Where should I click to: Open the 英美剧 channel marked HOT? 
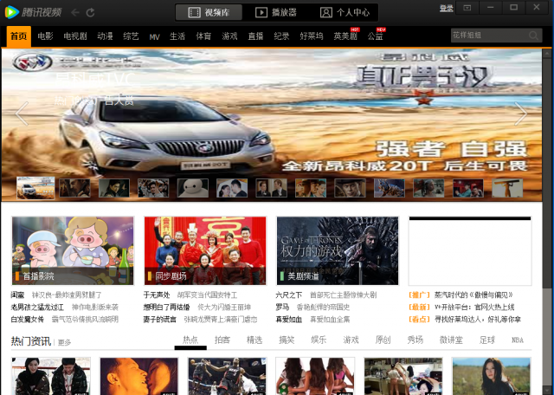345,36
